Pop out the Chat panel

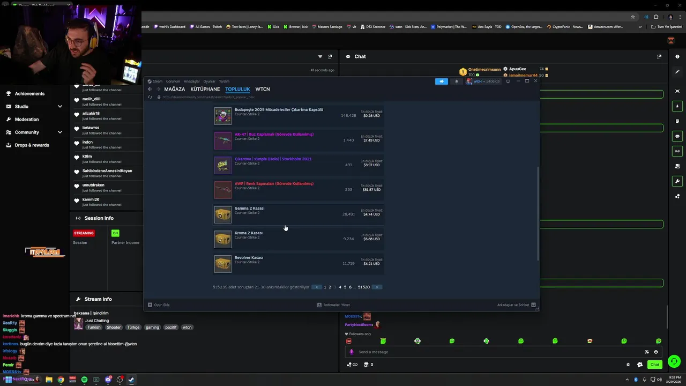pyautogui.click(x=659, y=56)
